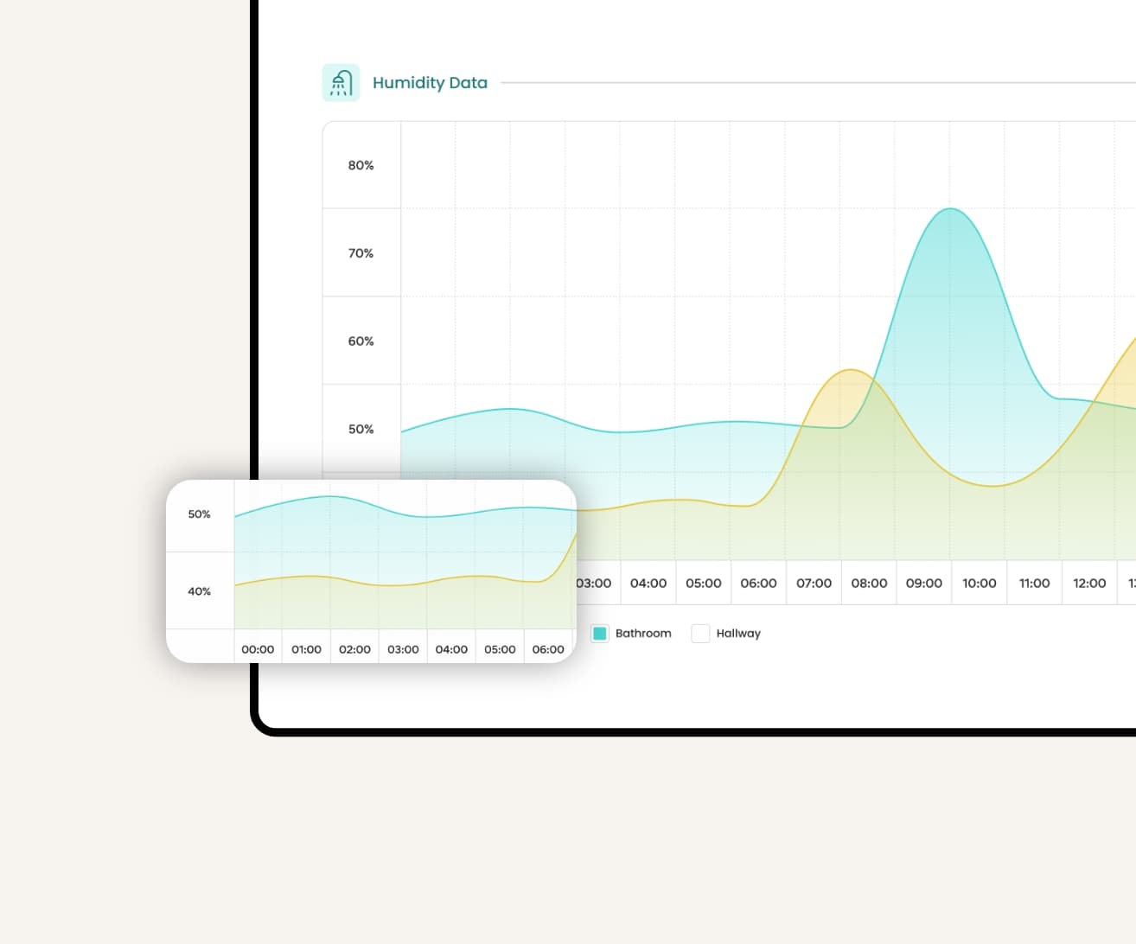The image size is (1136, 944).
Task: Click the hallway humidity peak near 08:00
Action: [852, 370]
